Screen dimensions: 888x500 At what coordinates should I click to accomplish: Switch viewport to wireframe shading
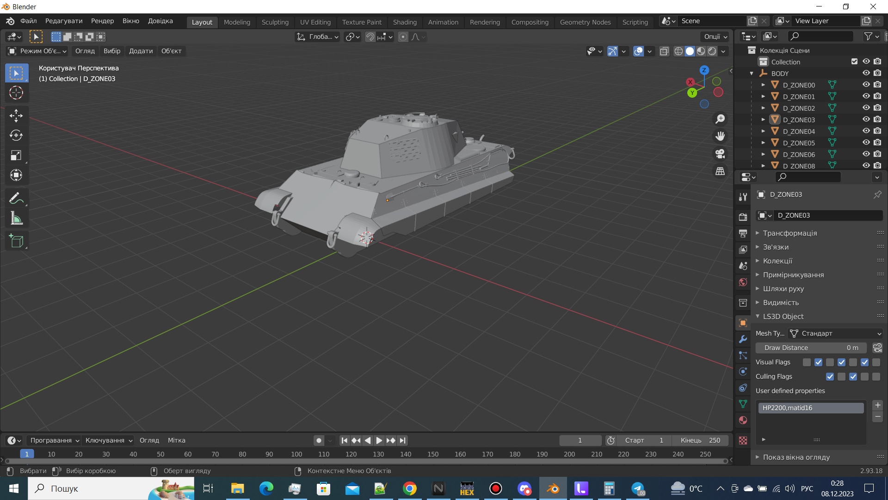(x=678, y=51)
